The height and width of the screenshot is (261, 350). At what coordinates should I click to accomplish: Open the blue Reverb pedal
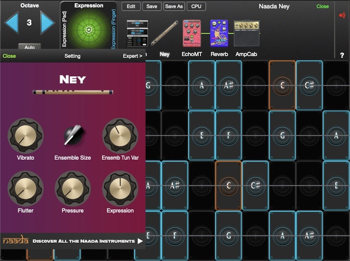point(219,33)
